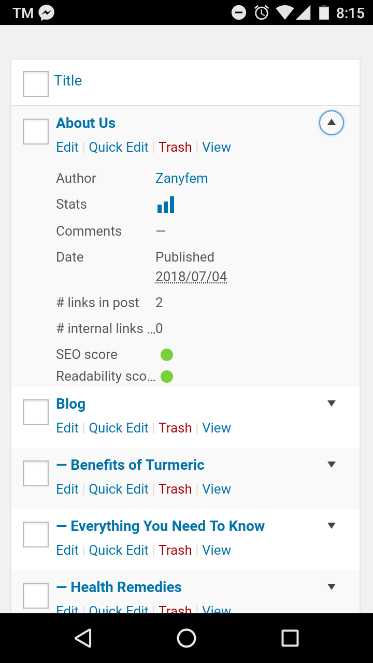
Task: Select the About Us page checkbox
Action: (36, 132)
